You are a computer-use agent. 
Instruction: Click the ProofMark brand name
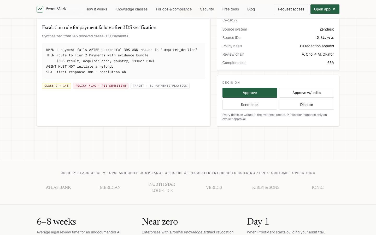click(56, 9)
